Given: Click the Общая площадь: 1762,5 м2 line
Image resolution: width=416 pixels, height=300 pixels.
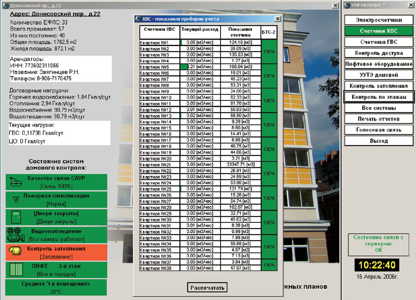Looking at the screenshot, I should (x=44, y=42).
